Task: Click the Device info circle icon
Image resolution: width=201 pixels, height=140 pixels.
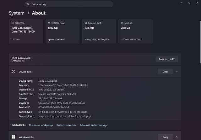Action: (x=14, y=72)
